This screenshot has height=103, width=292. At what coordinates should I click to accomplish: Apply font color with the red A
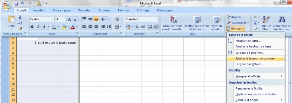[x=73, y=27]
